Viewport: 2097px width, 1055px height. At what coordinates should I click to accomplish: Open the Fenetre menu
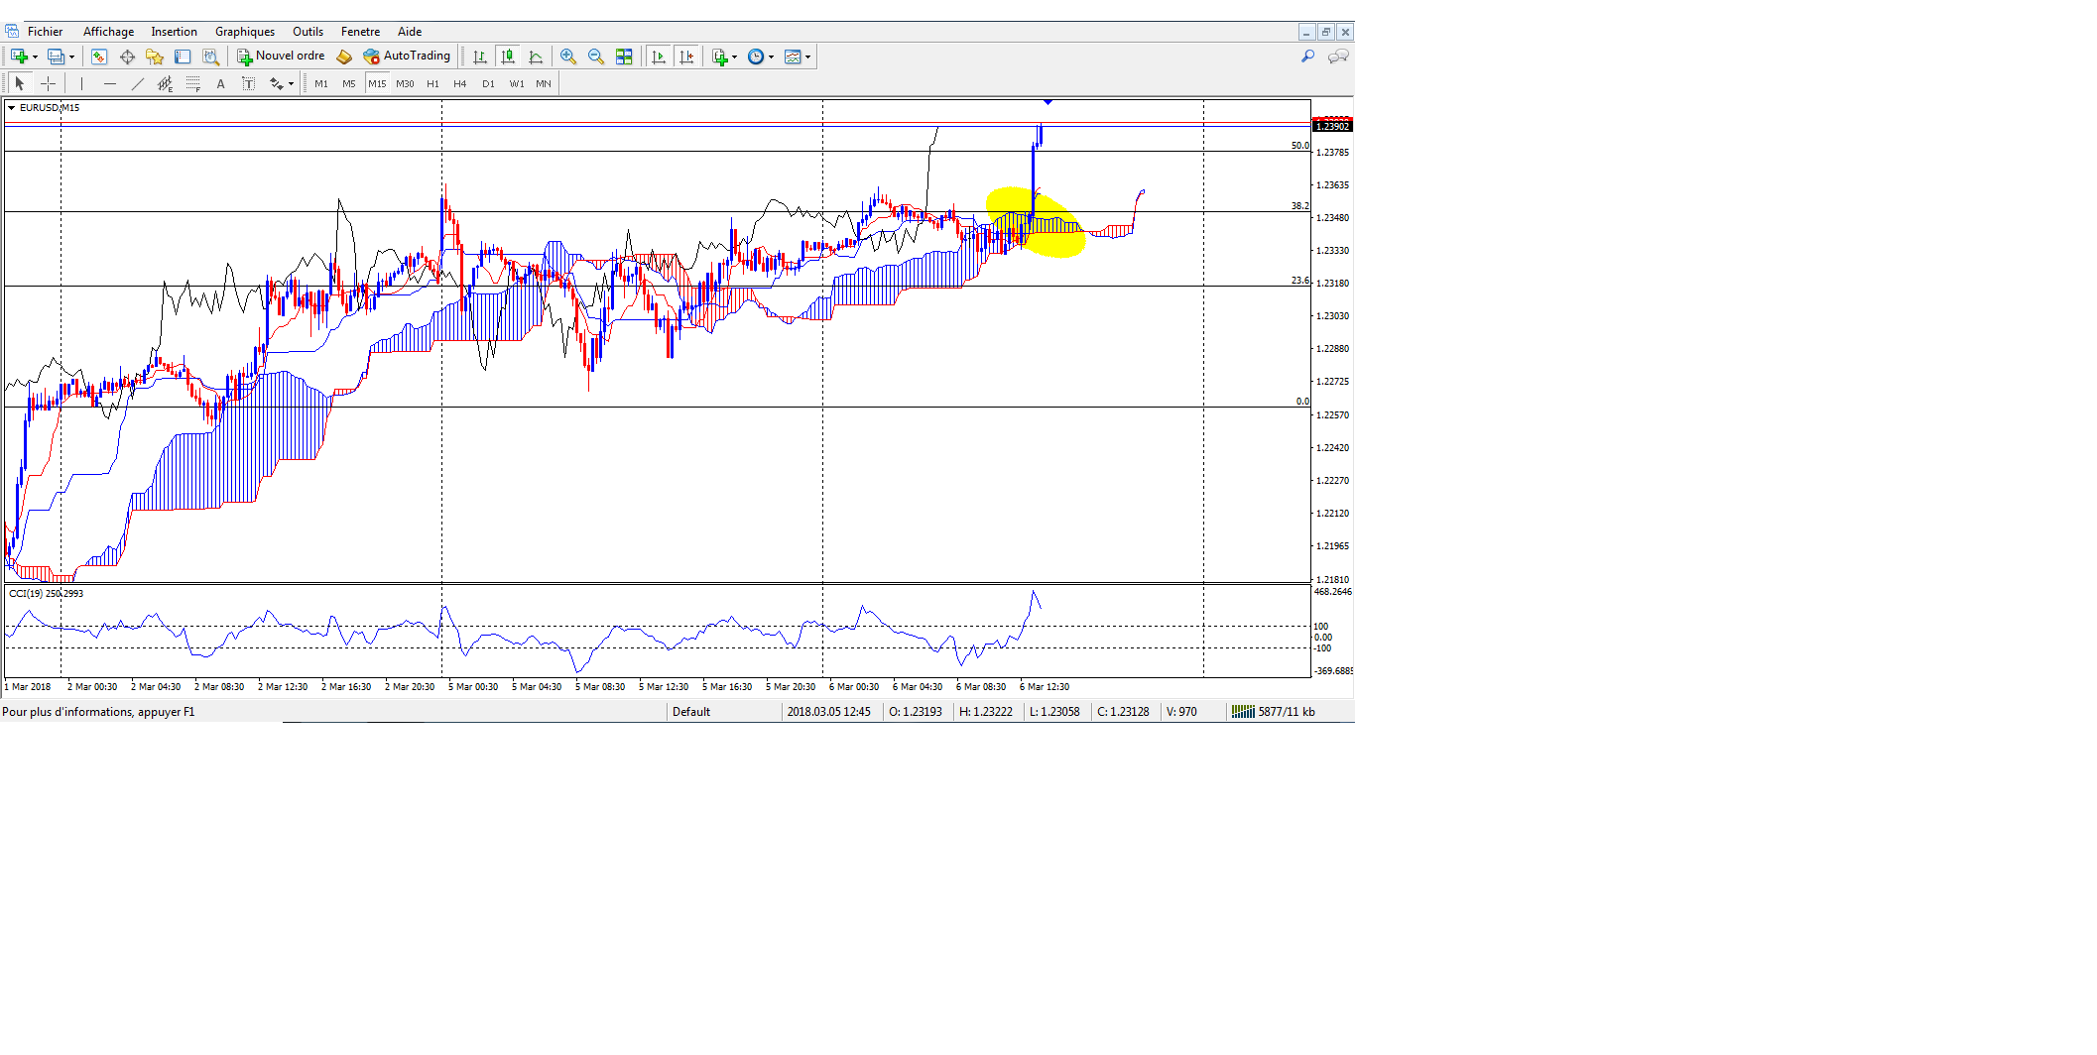tap(360, 32)
